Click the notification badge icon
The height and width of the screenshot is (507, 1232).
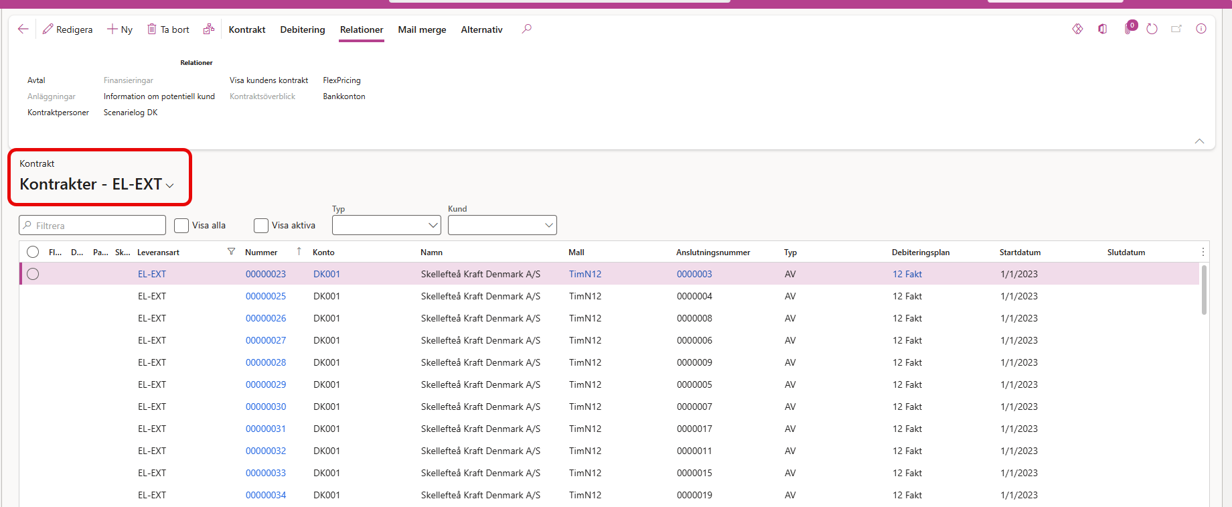click(x=1130, y=28)
